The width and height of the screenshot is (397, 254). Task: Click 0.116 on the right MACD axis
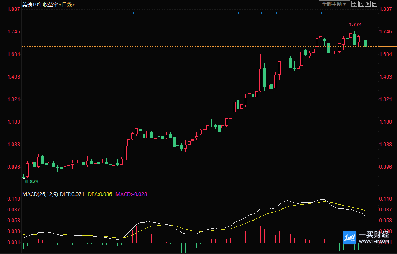[x=386, y=199]
